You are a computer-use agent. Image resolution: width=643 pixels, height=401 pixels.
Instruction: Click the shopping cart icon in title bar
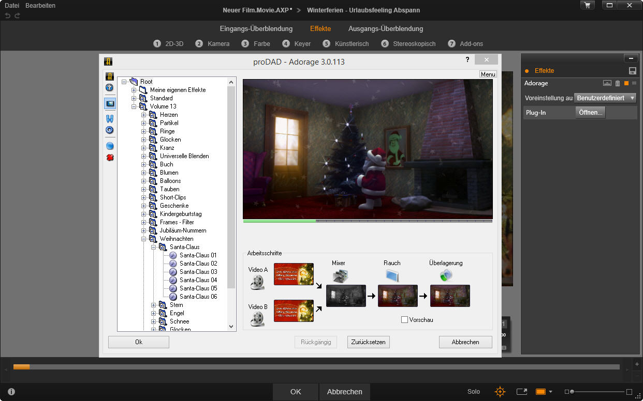point(587,5)
